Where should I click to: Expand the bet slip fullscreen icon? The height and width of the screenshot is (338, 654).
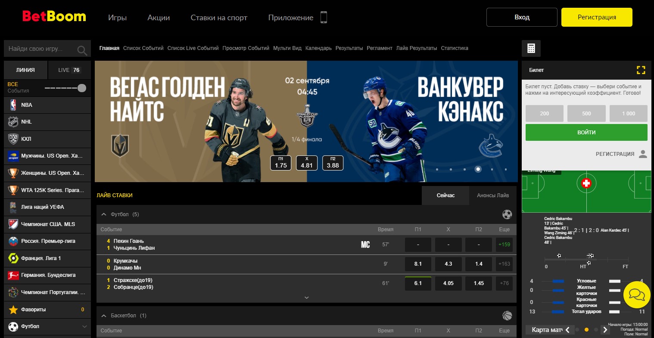(x=641, y=70)
